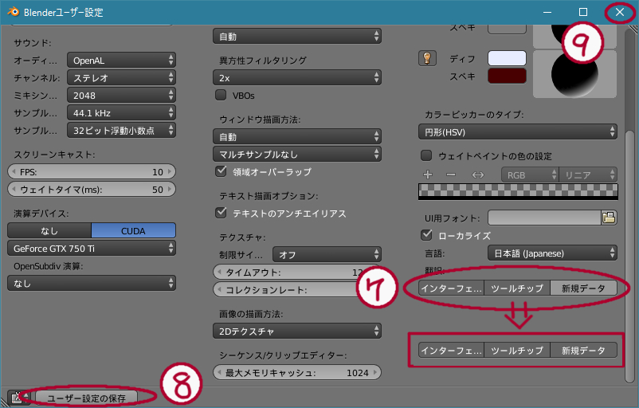The height and width of the screenshot is (408, 639).
Task: Click the 最大メモリキャッシュ value field
Action: 297,372
